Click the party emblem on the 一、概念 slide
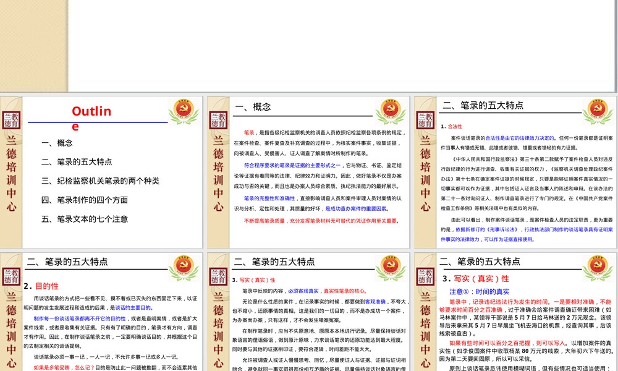Screen dimensions: 618x371 pos(391,111)
